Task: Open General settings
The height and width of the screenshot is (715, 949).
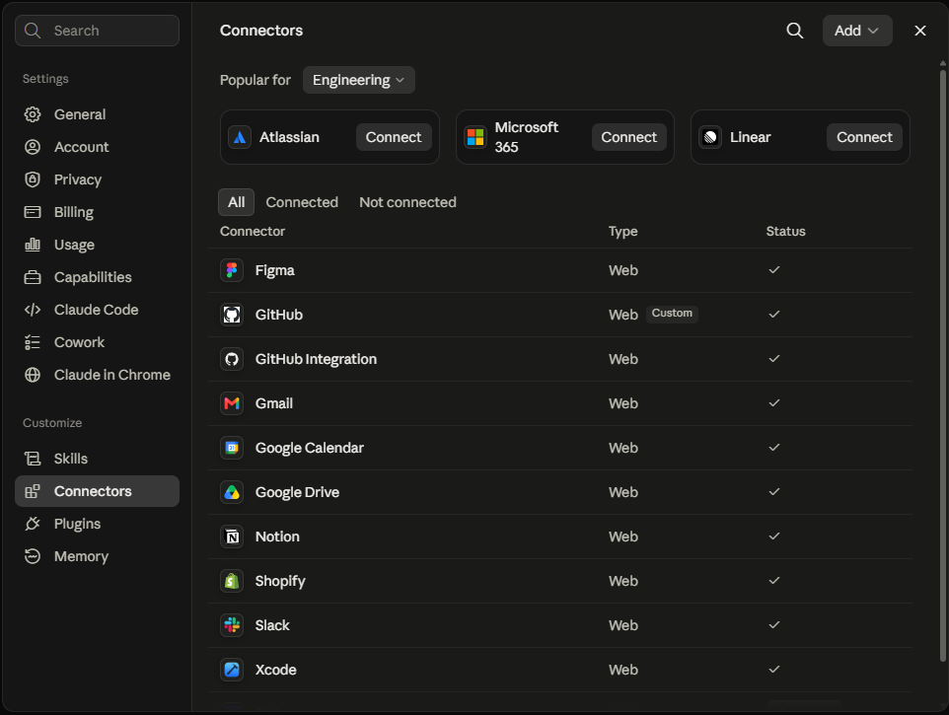Action: click(97, 114)
